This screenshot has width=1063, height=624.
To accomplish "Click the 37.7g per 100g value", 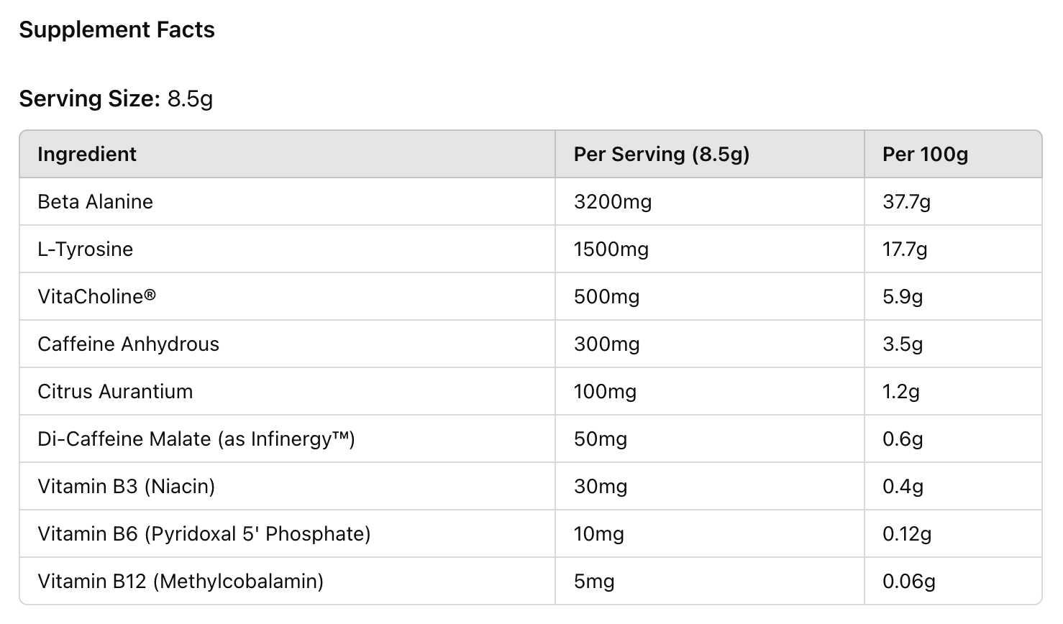I will (x=906, y=202).
